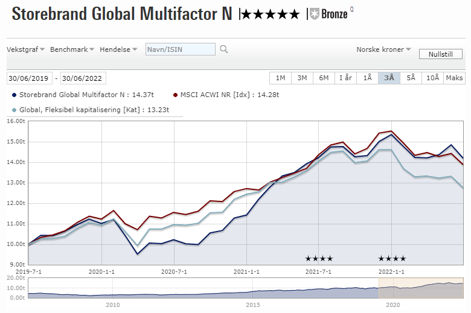Click the five-star rating in the title

pyautogui.click(x=271, y=14)
